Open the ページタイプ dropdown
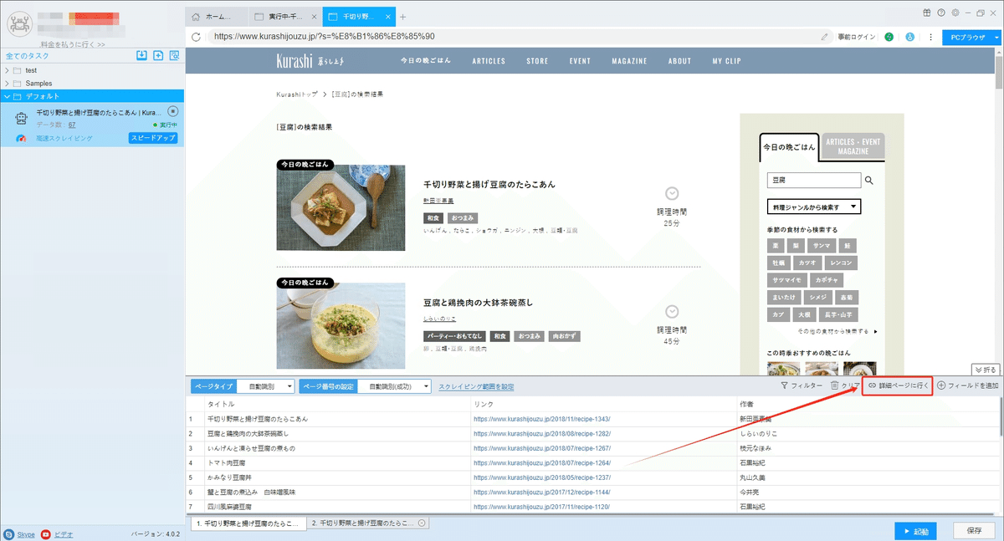Viewport: 1004px width, 541px height. pyautogui.click(x=265, y=386)
